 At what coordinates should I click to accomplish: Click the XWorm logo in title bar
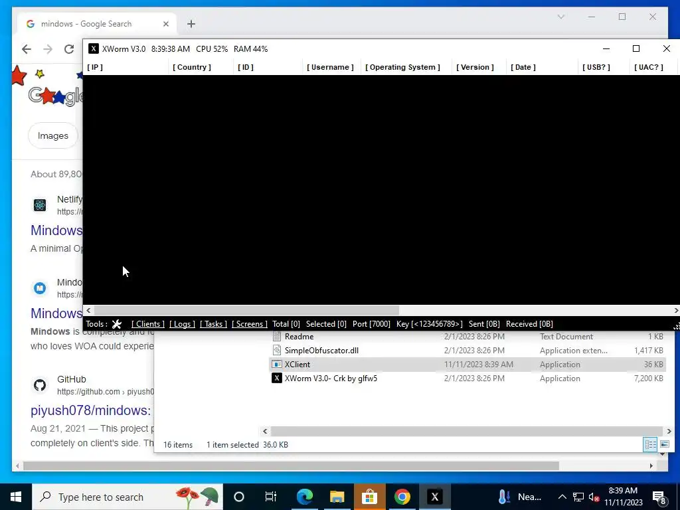[93, 48]
